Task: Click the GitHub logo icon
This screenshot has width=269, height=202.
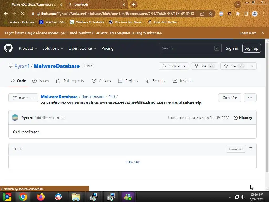Action: [x=8, y=48]
